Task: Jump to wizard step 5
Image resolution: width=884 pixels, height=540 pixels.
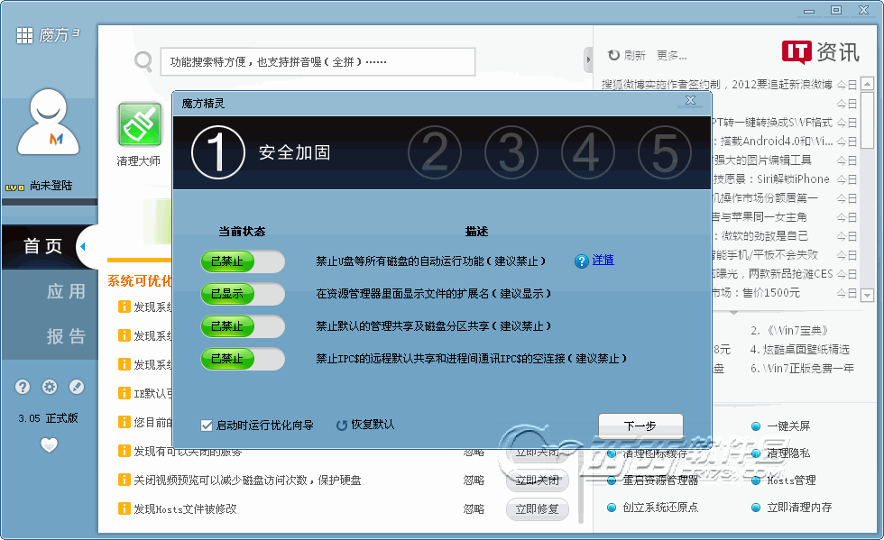Action: click(x=665, y=152)
